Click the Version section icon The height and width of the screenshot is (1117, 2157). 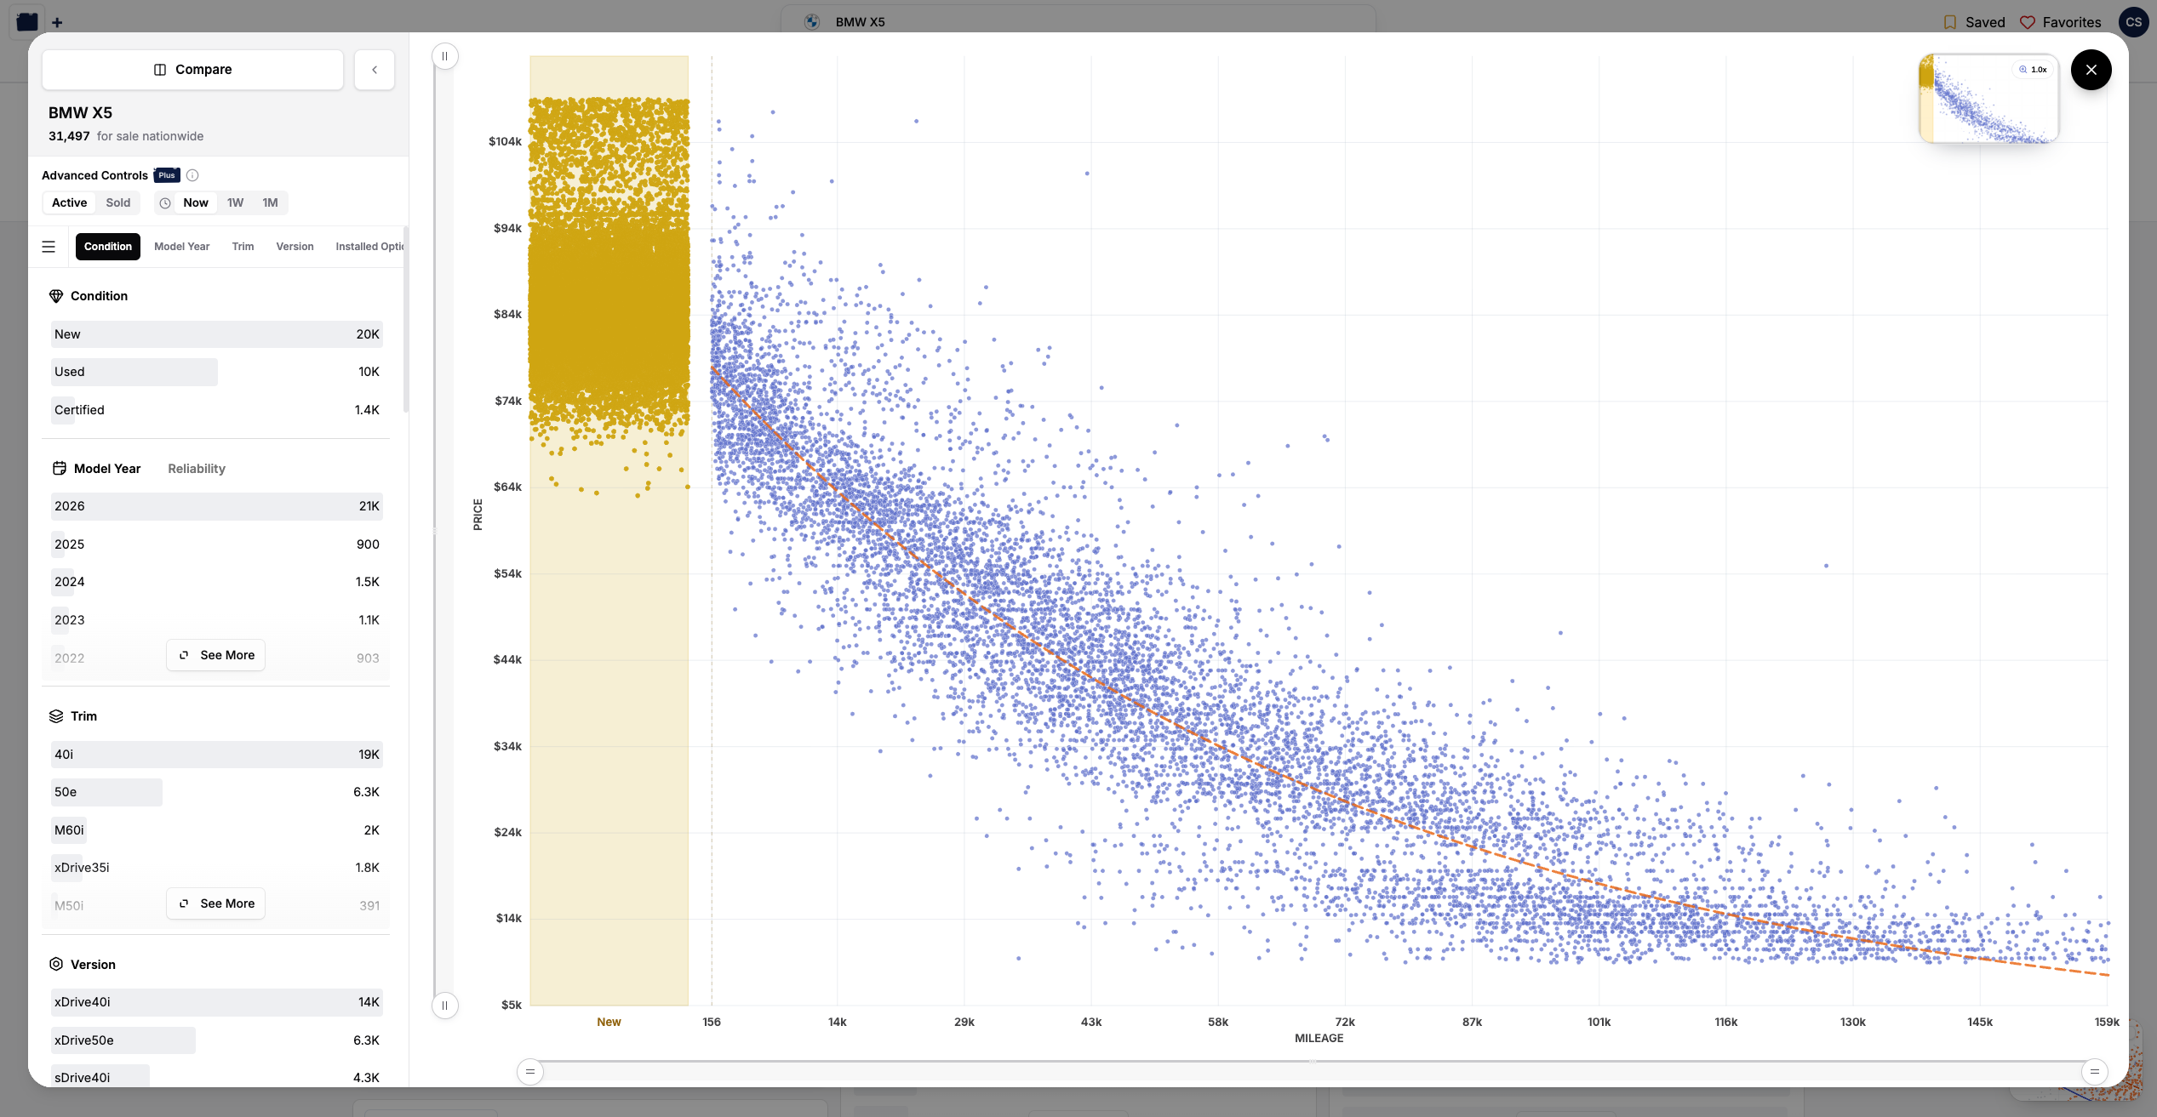pos(56,965)
